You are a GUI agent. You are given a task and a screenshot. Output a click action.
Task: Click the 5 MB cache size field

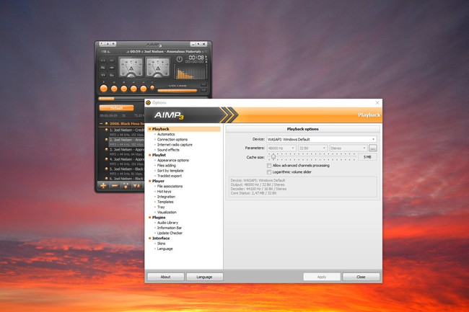[x=367, y=157]
